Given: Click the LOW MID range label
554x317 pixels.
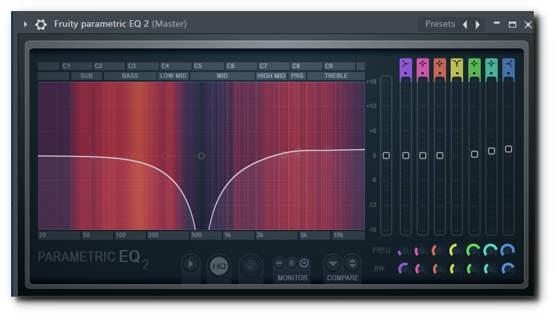Looking at the screenshot, I should click(173, 76).
